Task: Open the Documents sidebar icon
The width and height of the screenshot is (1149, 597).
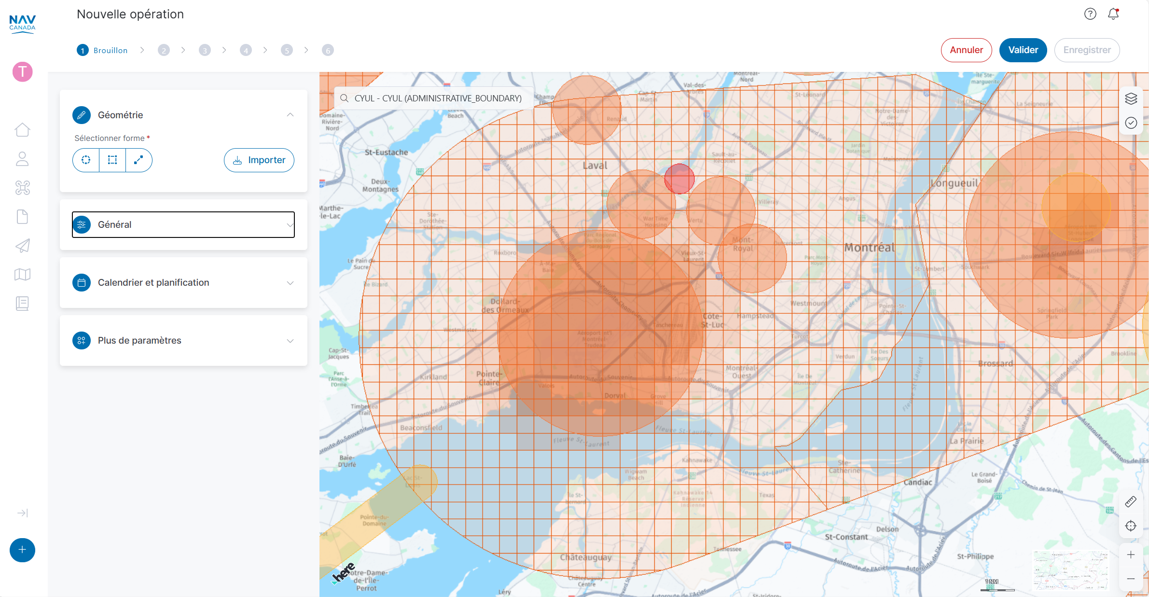Action: click(22, 217)
